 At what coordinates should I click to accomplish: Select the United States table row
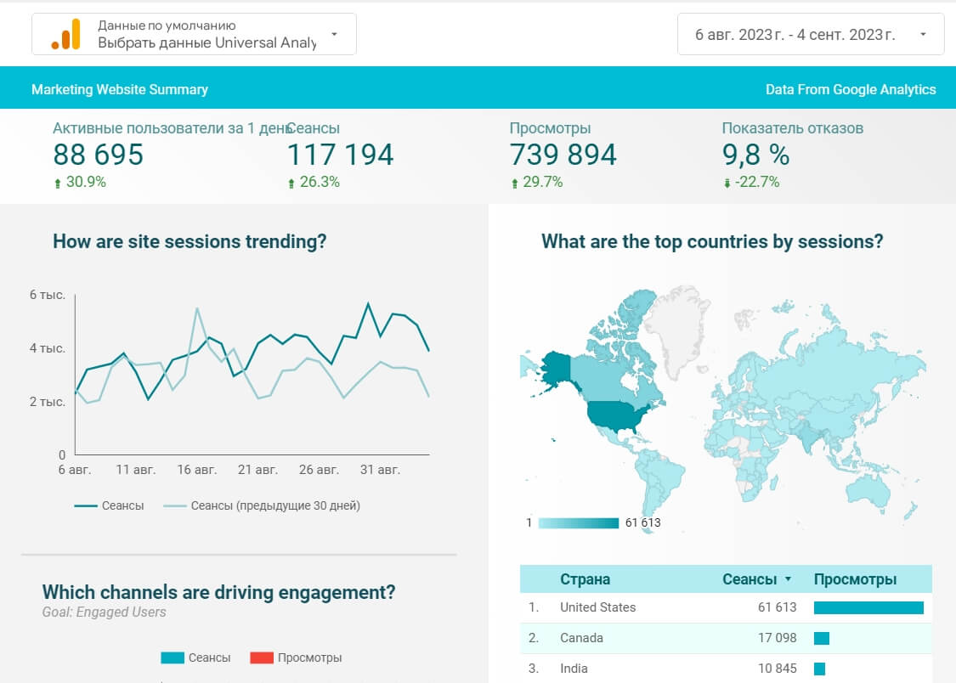click(726, 607)
